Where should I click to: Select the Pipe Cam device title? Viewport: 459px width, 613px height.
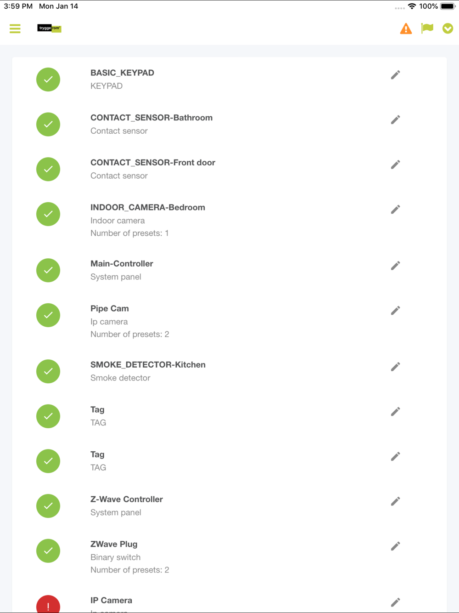pyautogui.click(x=110, y=309)
